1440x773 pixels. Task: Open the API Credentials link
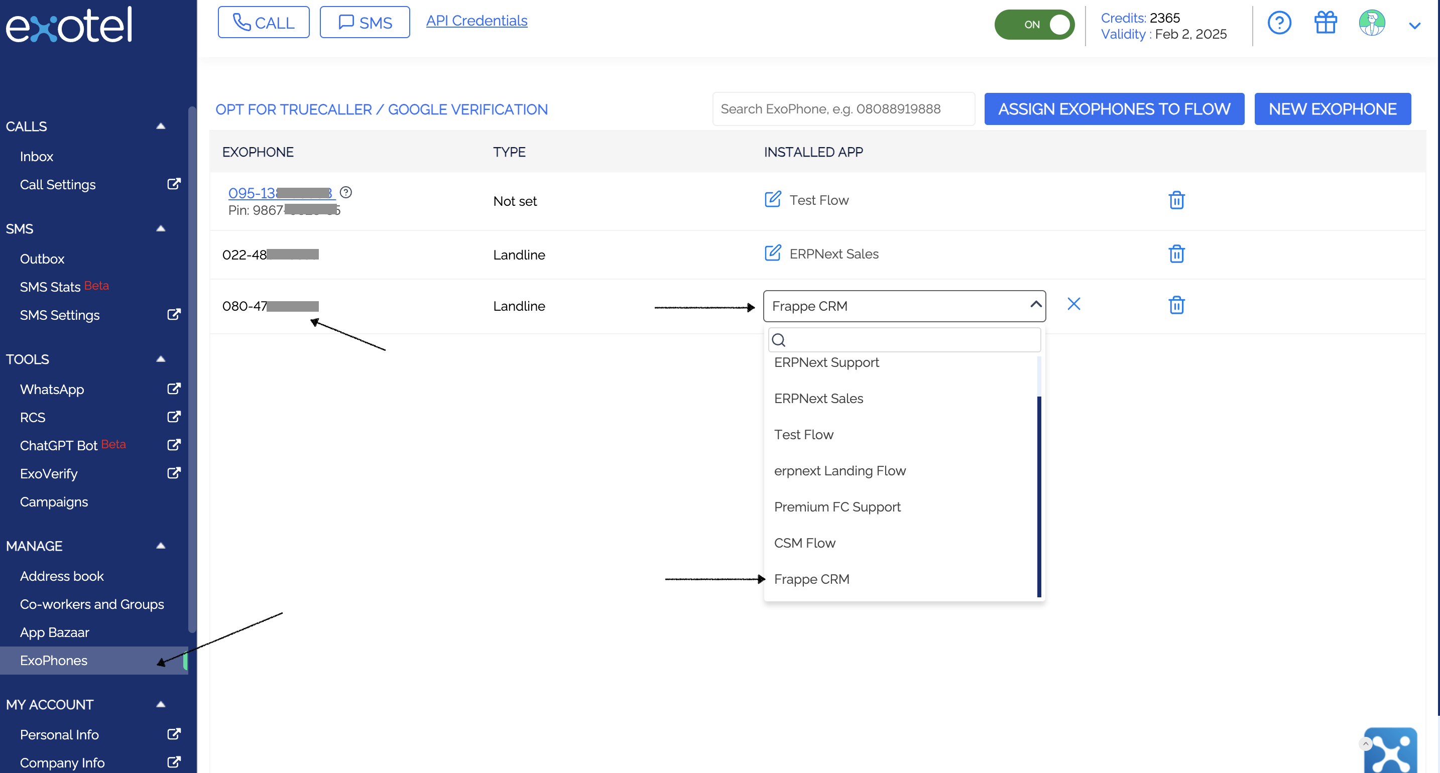(476, 21)
